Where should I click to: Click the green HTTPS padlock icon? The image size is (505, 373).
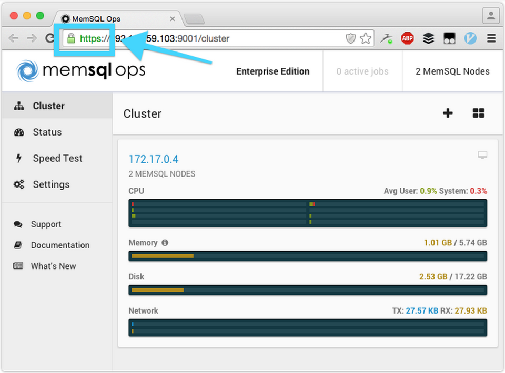(71, 38)
